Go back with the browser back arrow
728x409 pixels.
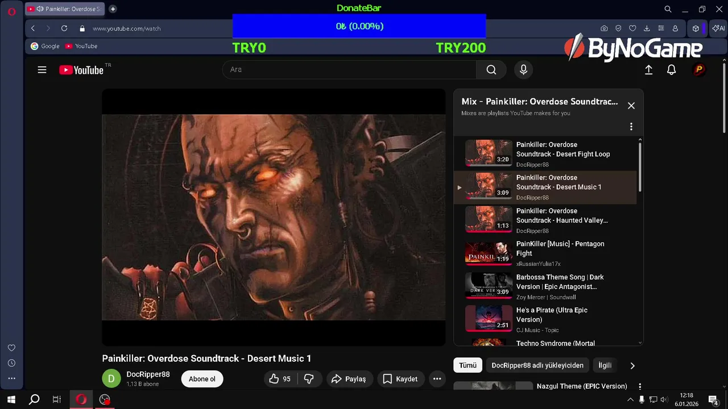click(x=33, y=28)
